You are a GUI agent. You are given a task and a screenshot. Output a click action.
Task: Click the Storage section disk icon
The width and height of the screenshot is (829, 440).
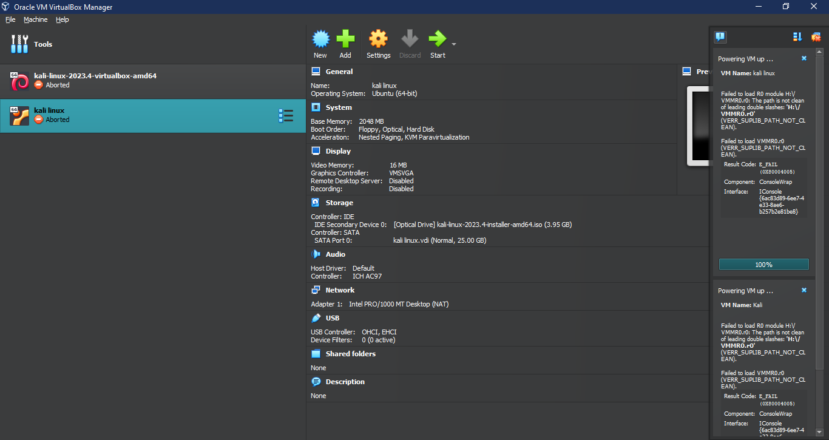316,203
